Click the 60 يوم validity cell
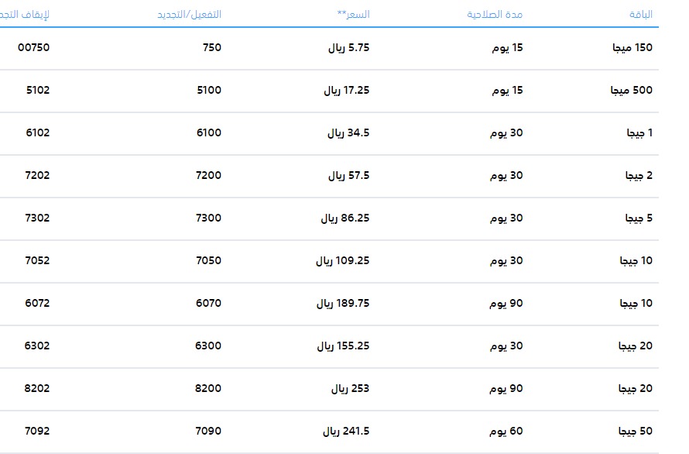Screen dimensions: 689x454 point(506,432)
